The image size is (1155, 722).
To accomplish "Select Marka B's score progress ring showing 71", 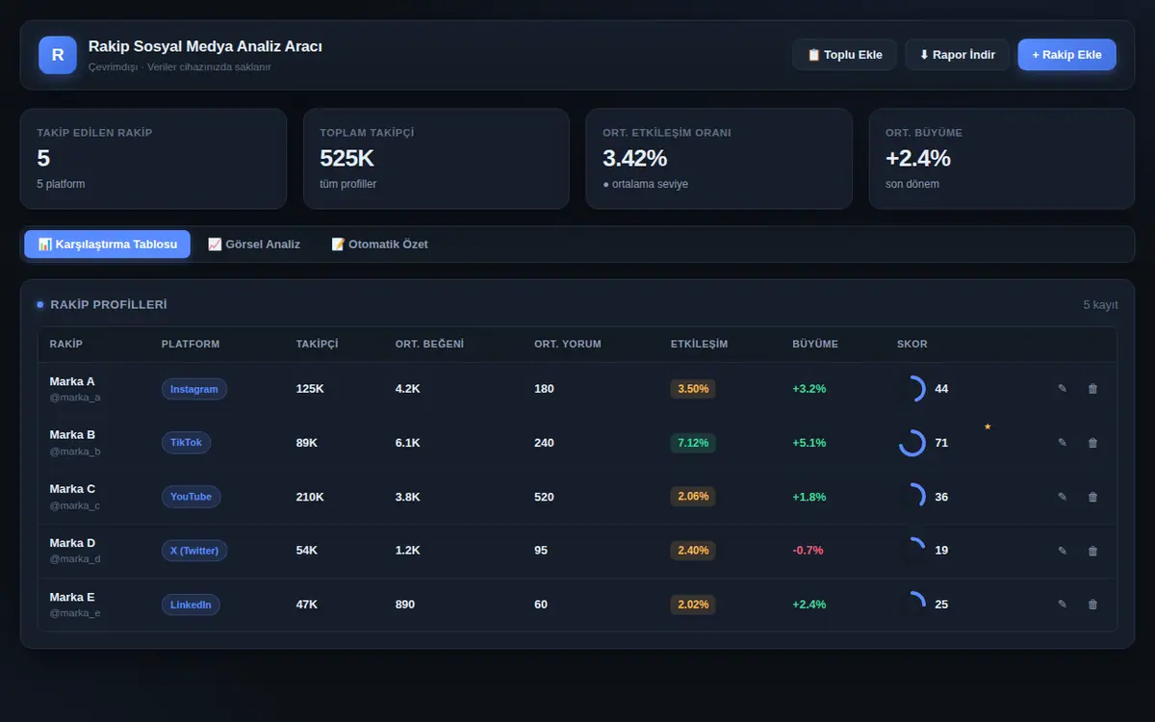I will click(x=911, y=443).
